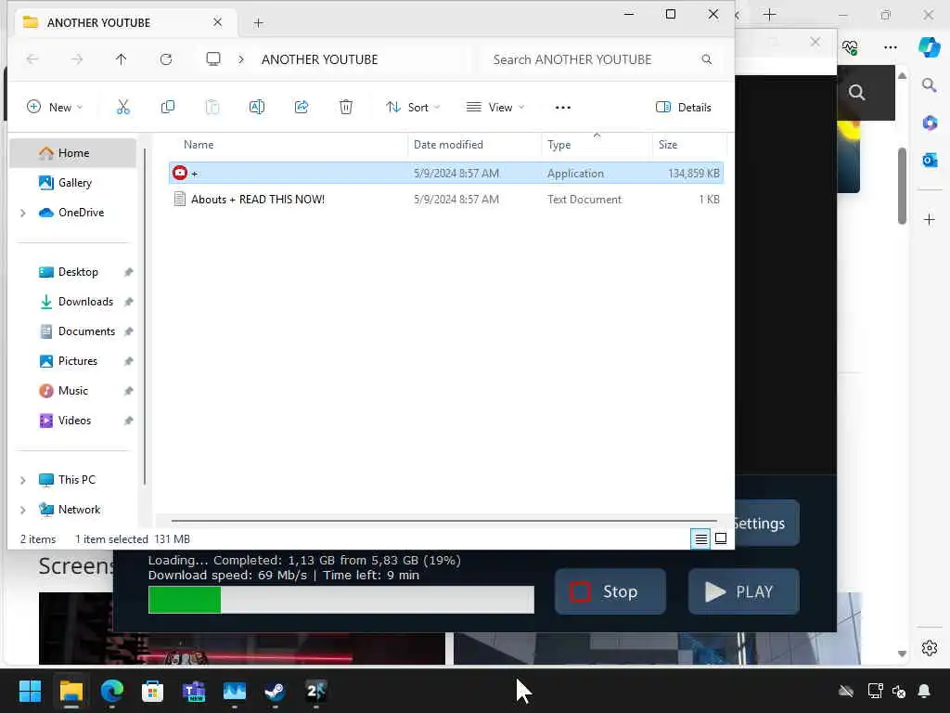Click the search icon on the web page
This screenshot has width=950, height=713.
856,92
